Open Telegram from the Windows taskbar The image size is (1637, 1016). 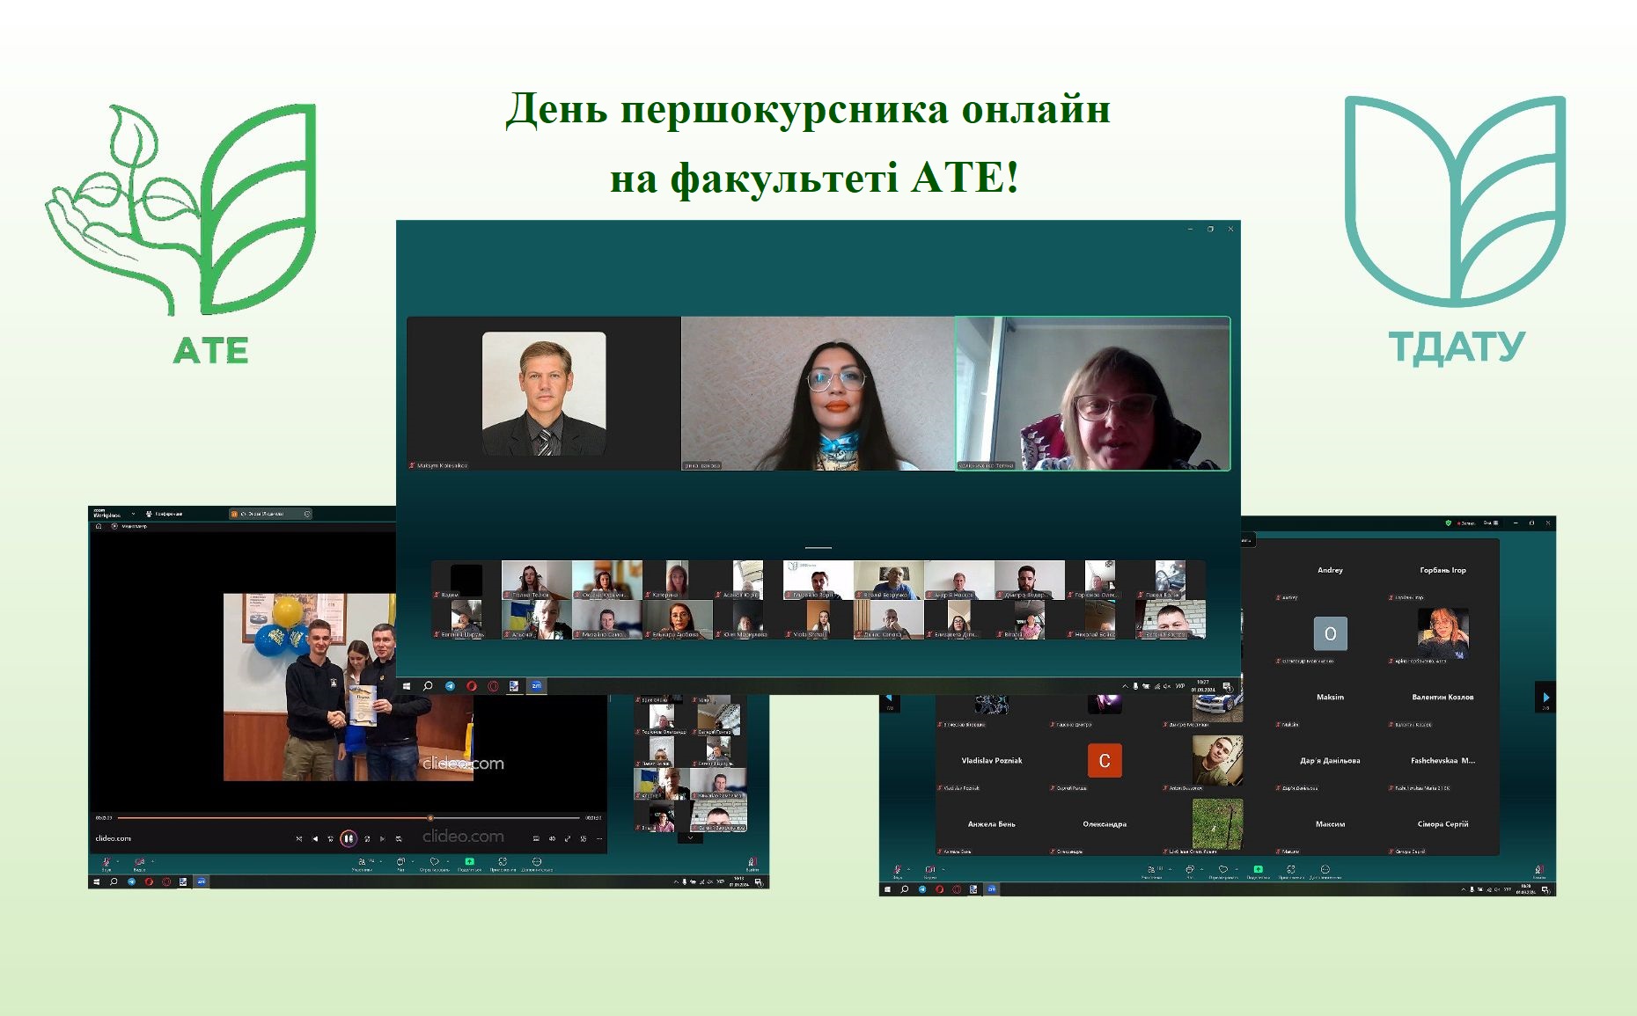click(131, 881)
